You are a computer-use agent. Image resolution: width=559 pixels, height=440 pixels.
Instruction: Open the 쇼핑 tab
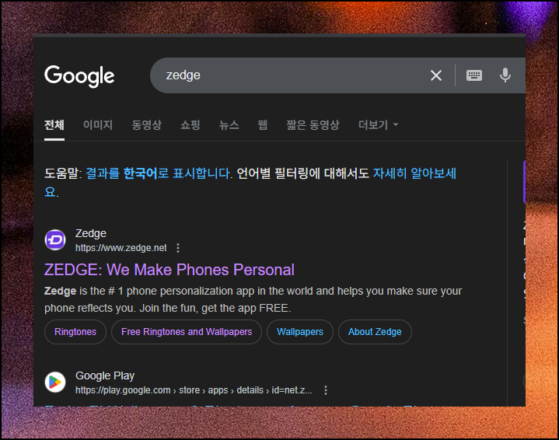click(190, 125)
